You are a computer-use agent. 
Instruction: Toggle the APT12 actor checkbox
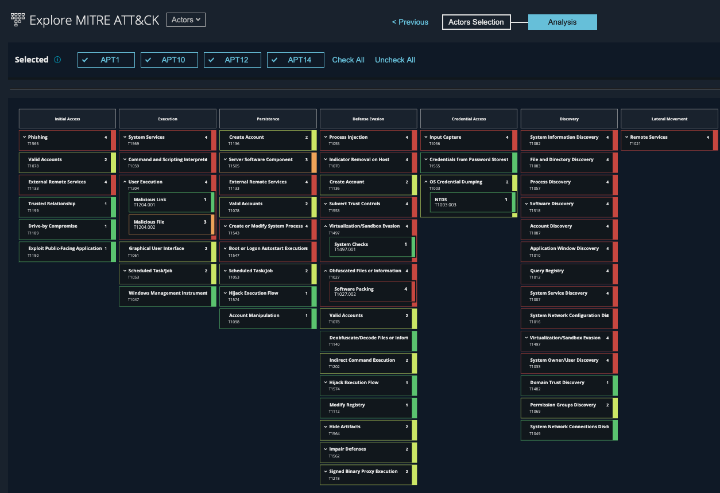point(233,60)
